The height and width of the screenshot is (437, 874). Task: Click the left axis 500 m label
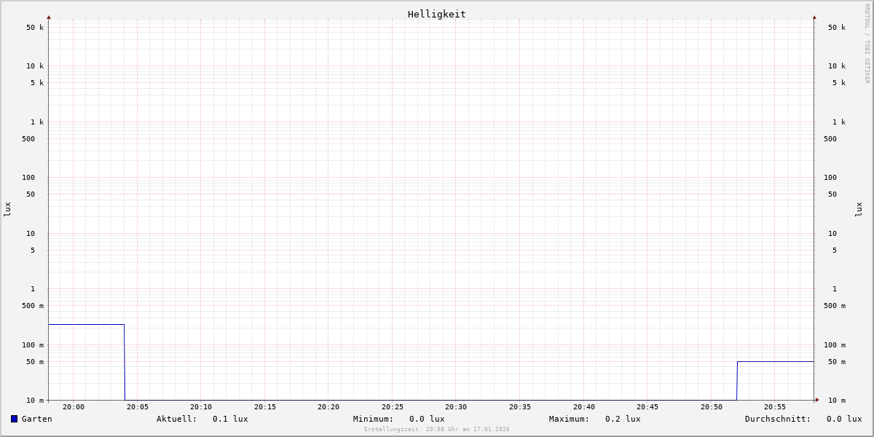coord(33,306)
